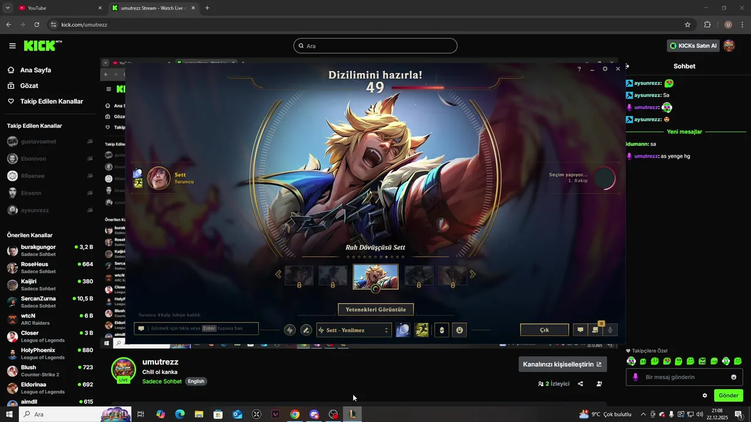This screenshot has height=422, width=751.
Task: Open recommended channel burakgungor
Action: click(50, 250)
